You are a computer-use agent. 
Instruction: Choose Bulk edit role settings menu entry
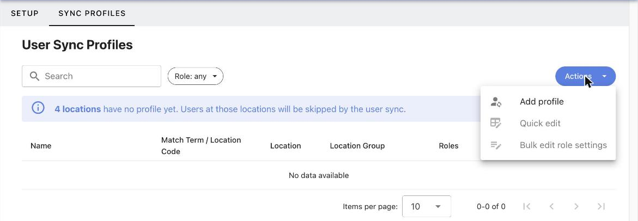click(x=548, y=145)
